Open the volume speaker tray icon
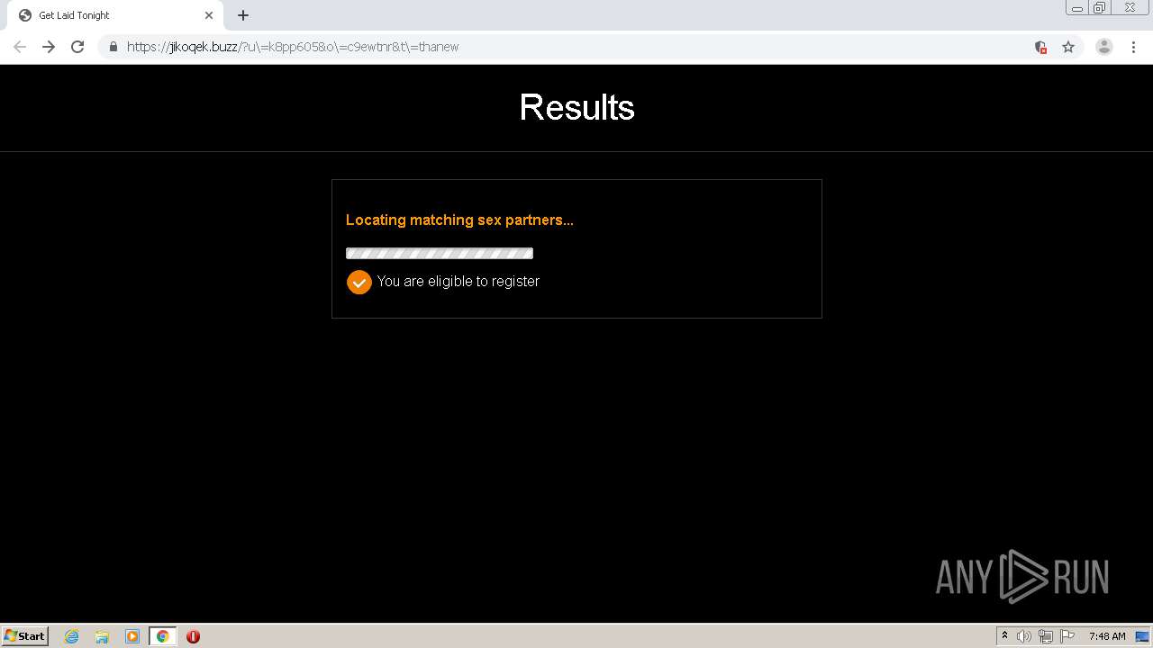The width and height of the screenshot is (1153, 648). click(1024, 636)
